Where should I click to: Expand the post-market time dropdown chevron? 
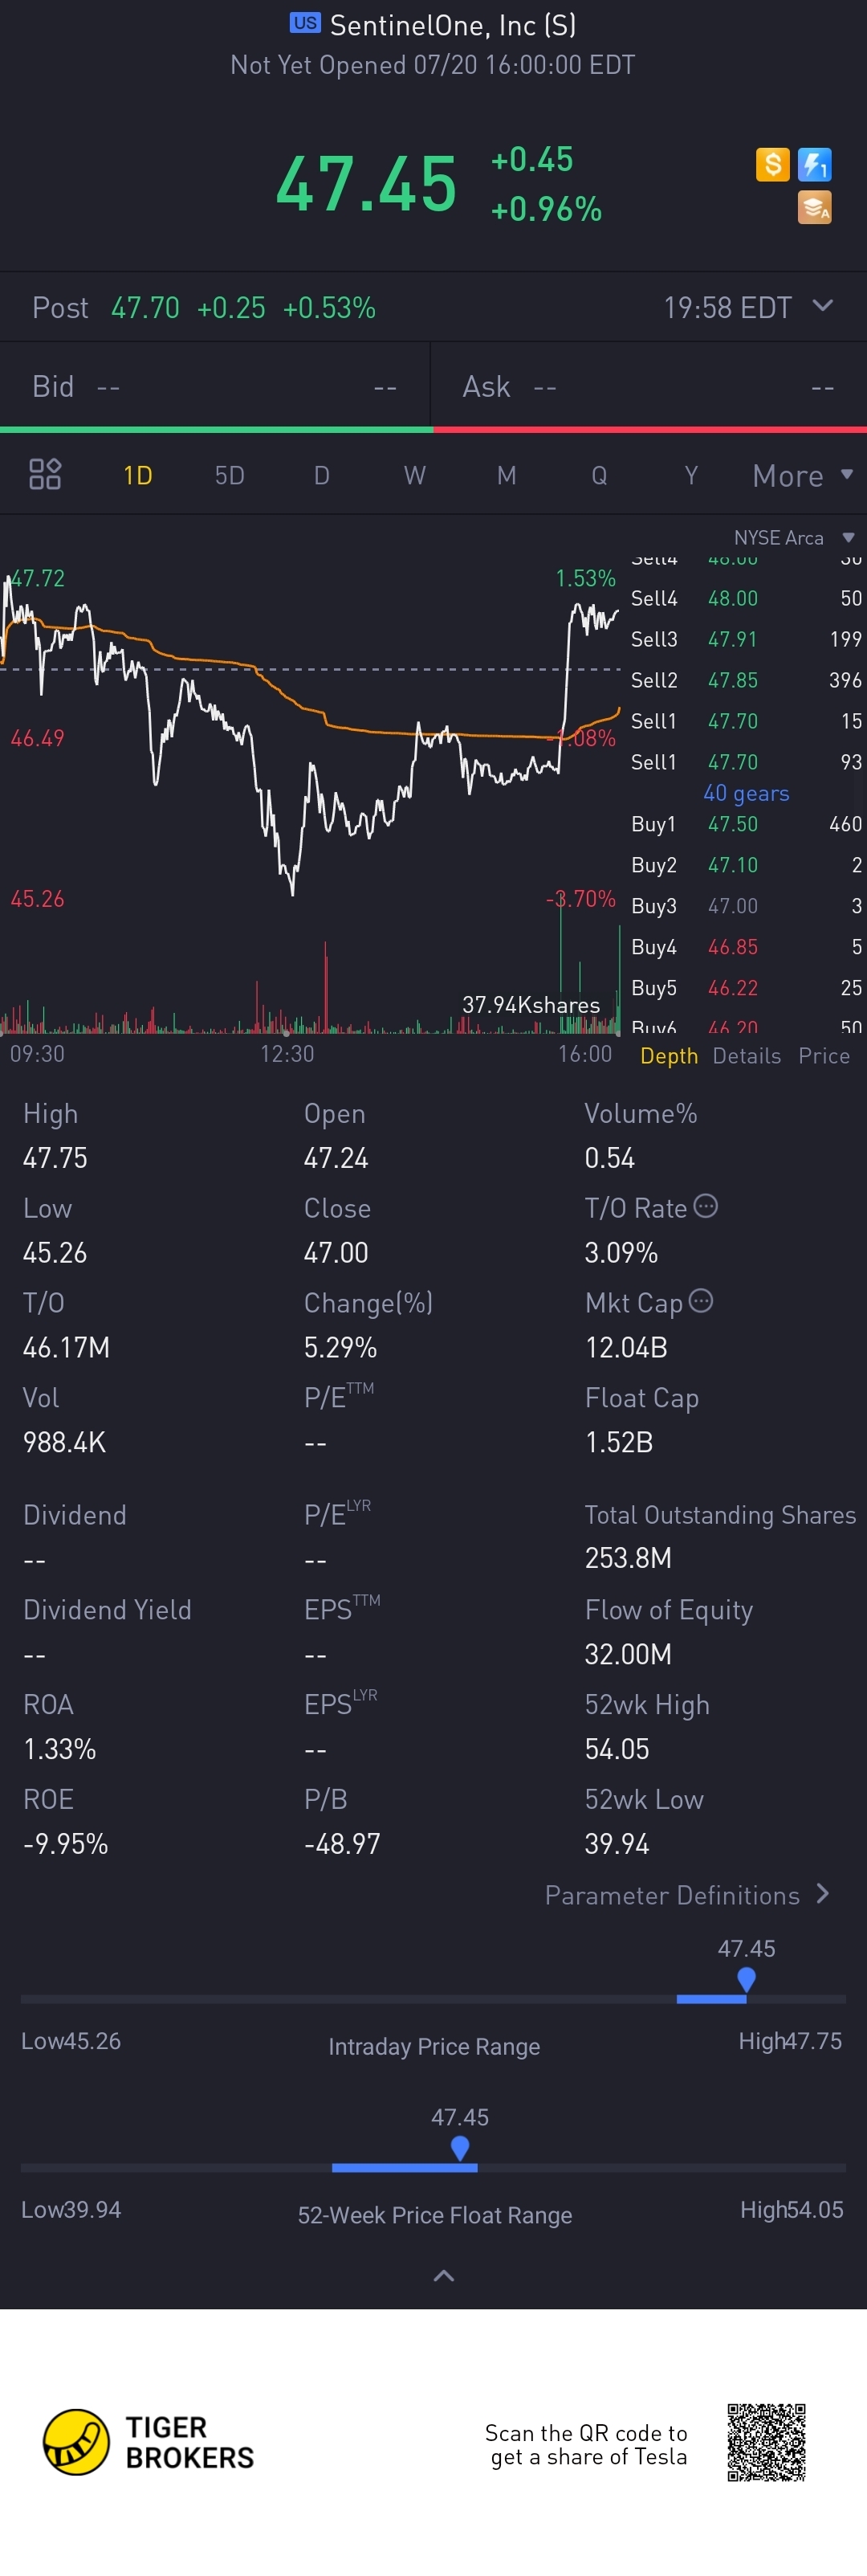(x=823, y=306)
